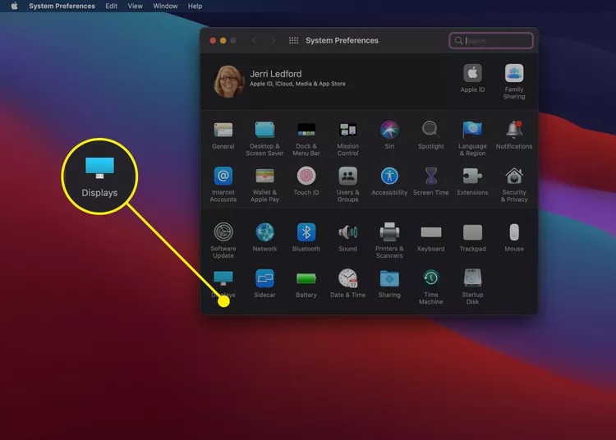
Task: Open Bluetooth settings
Action: pos(306,237)
